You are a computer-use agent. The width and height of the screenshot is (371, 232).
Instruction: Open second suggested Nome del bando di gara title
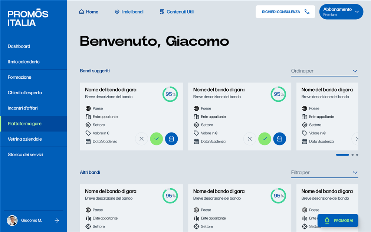pyautogui.click(x=219, y=90)
